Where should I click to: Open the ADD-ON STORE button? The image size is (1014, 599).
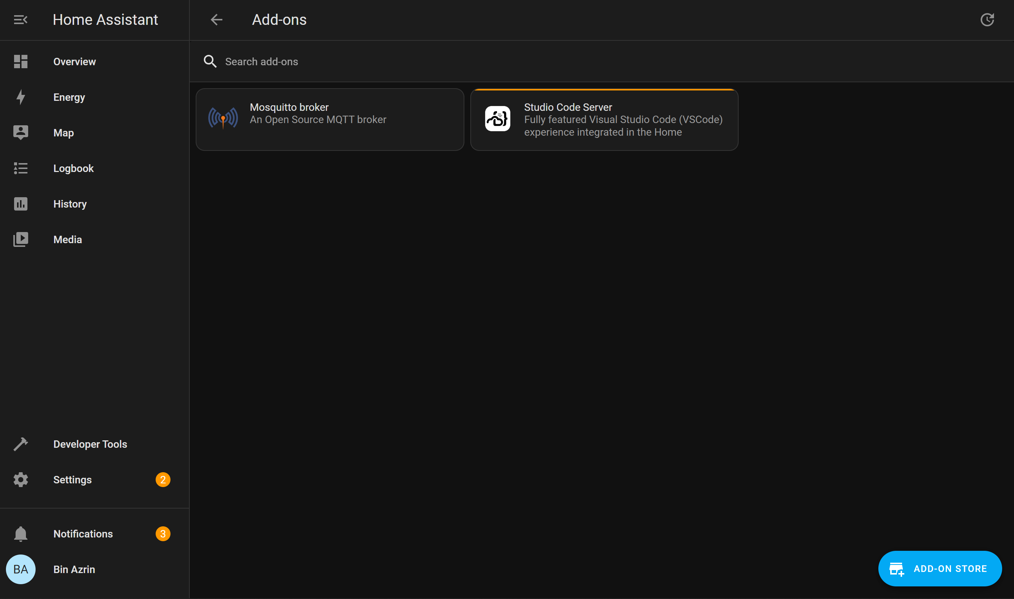940,568
